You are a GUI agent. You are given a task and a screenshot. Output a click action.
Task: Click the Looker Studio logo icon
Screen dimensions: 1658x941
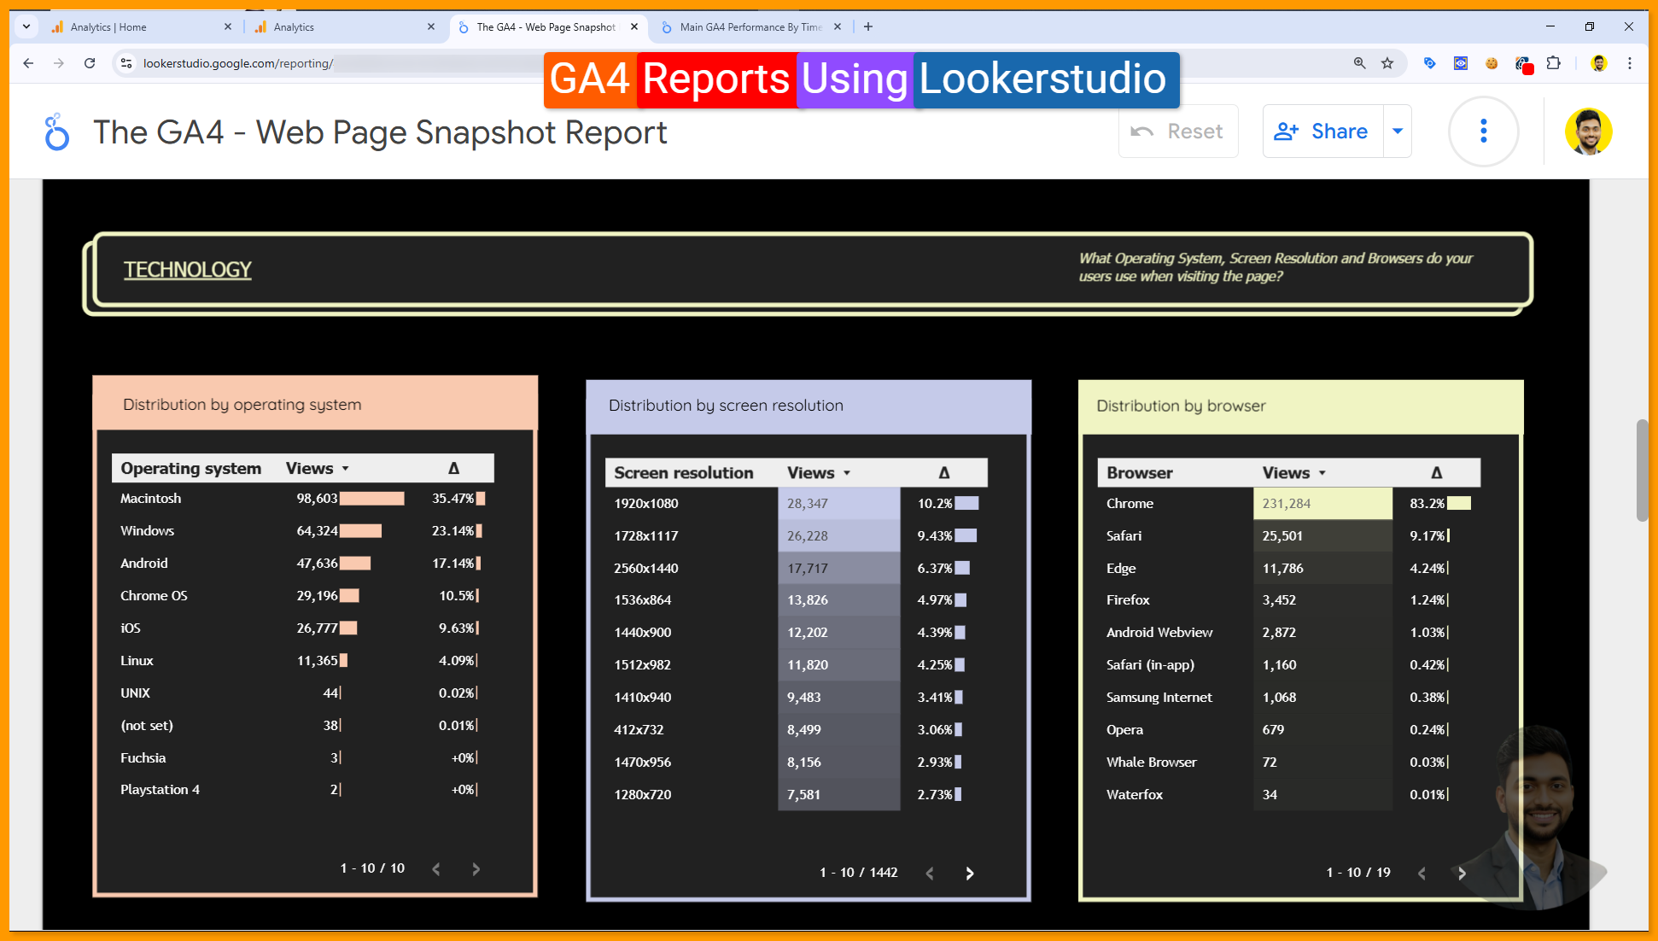click(56, 132)
